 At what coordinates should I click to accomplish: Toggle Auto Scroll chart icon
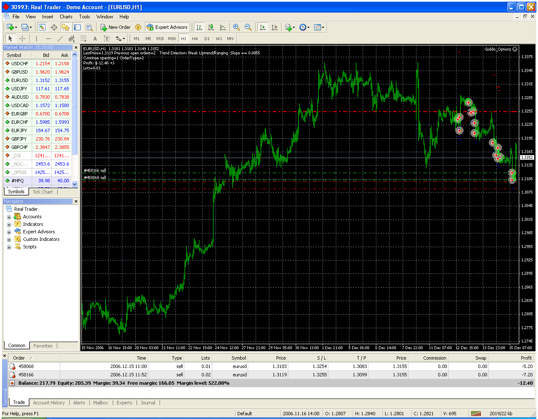[x=263, y=27]
